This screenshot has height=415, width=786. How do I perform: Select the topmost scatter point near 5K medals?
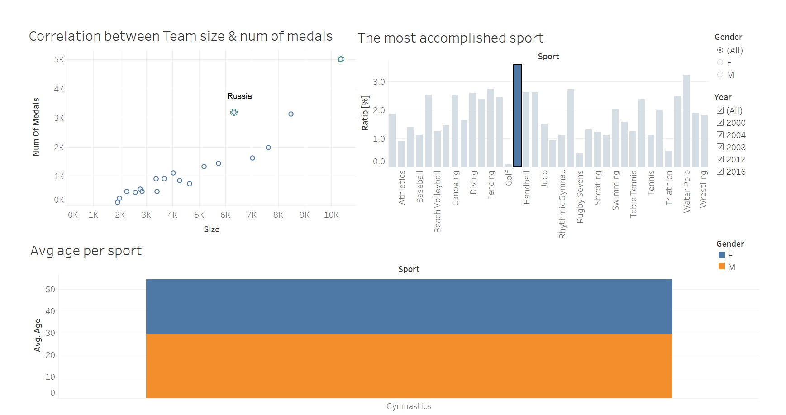point(341,59)
